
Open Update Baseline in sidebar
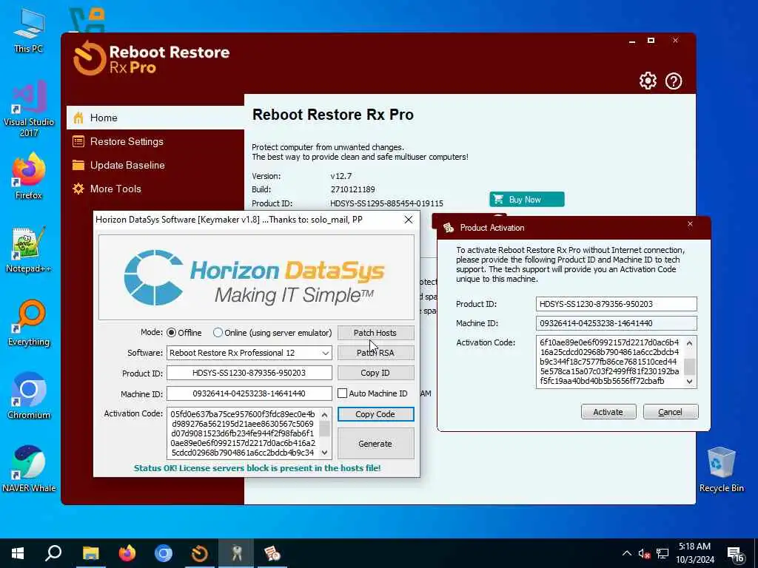click(x=155, y=165)
